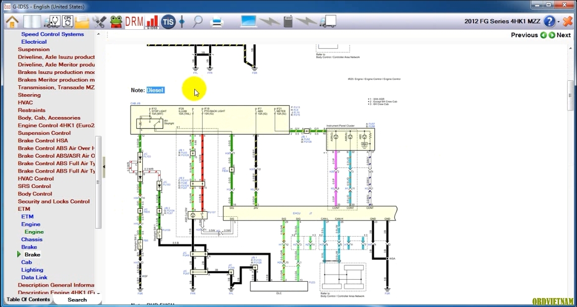Image resolution: width=577 pixels, height=307 pixels.
Task: Open Brakes Meritor production section
Action: (x=57, y=79)
